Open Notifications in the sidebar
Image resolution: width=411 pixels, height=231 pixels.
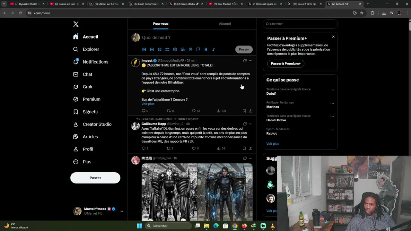pos(91,62)
